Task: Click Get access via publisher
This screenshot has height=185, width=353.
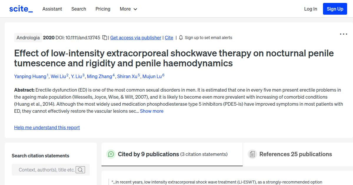Action: coord(136,38)
